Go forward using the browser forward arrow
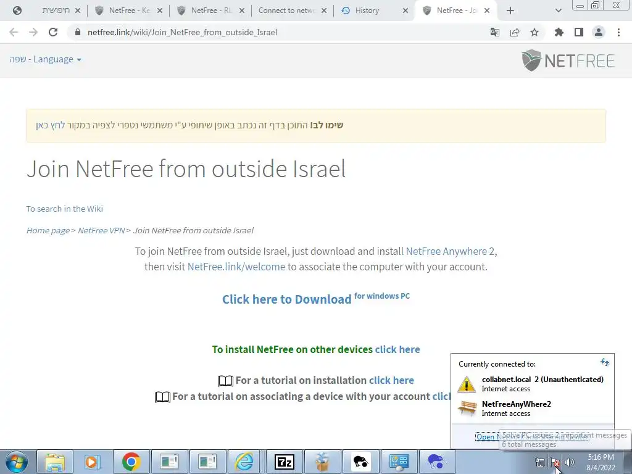This screenshot has height=474, width=632. tap(33, 32)
